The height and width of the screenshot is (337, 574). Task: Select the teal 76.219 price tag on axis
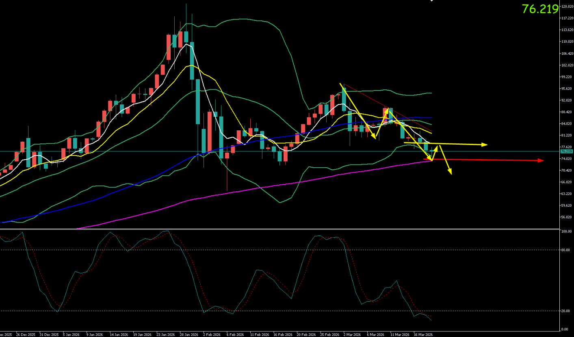point(566,151)
